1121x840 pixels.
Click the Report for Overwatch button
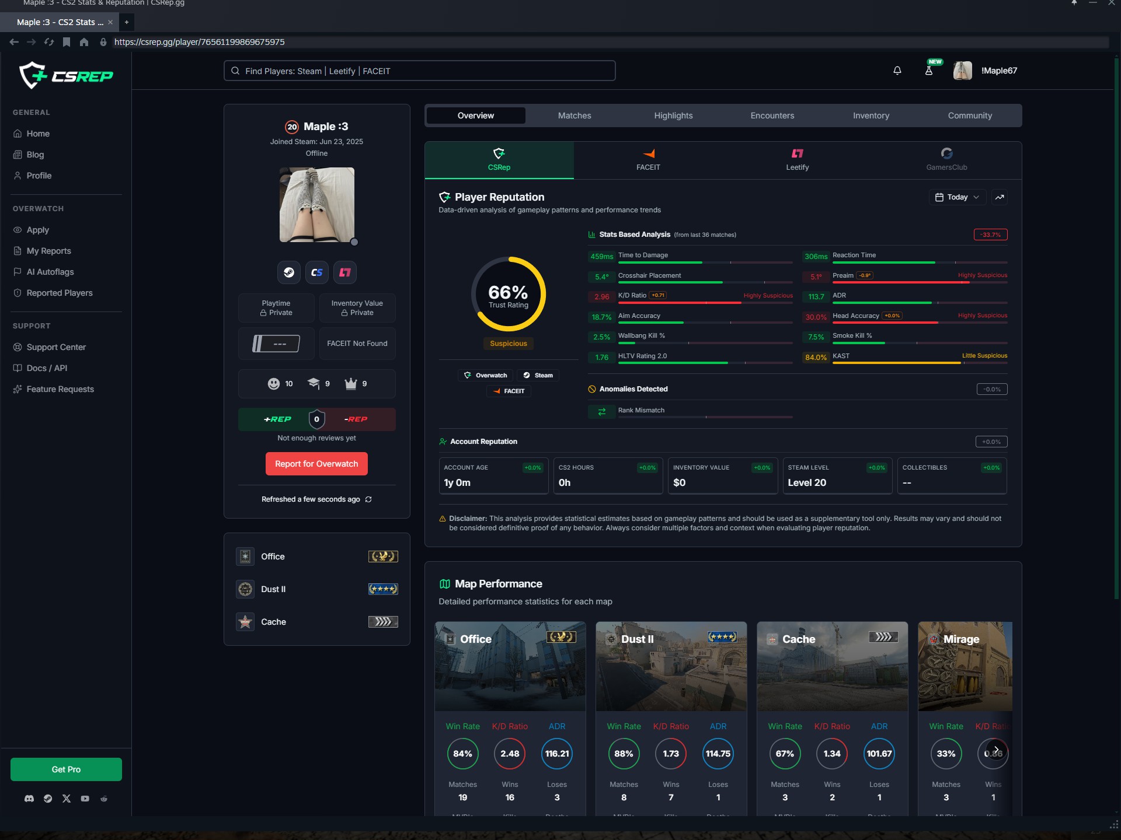pyautogui.click(x=316, y=464)
